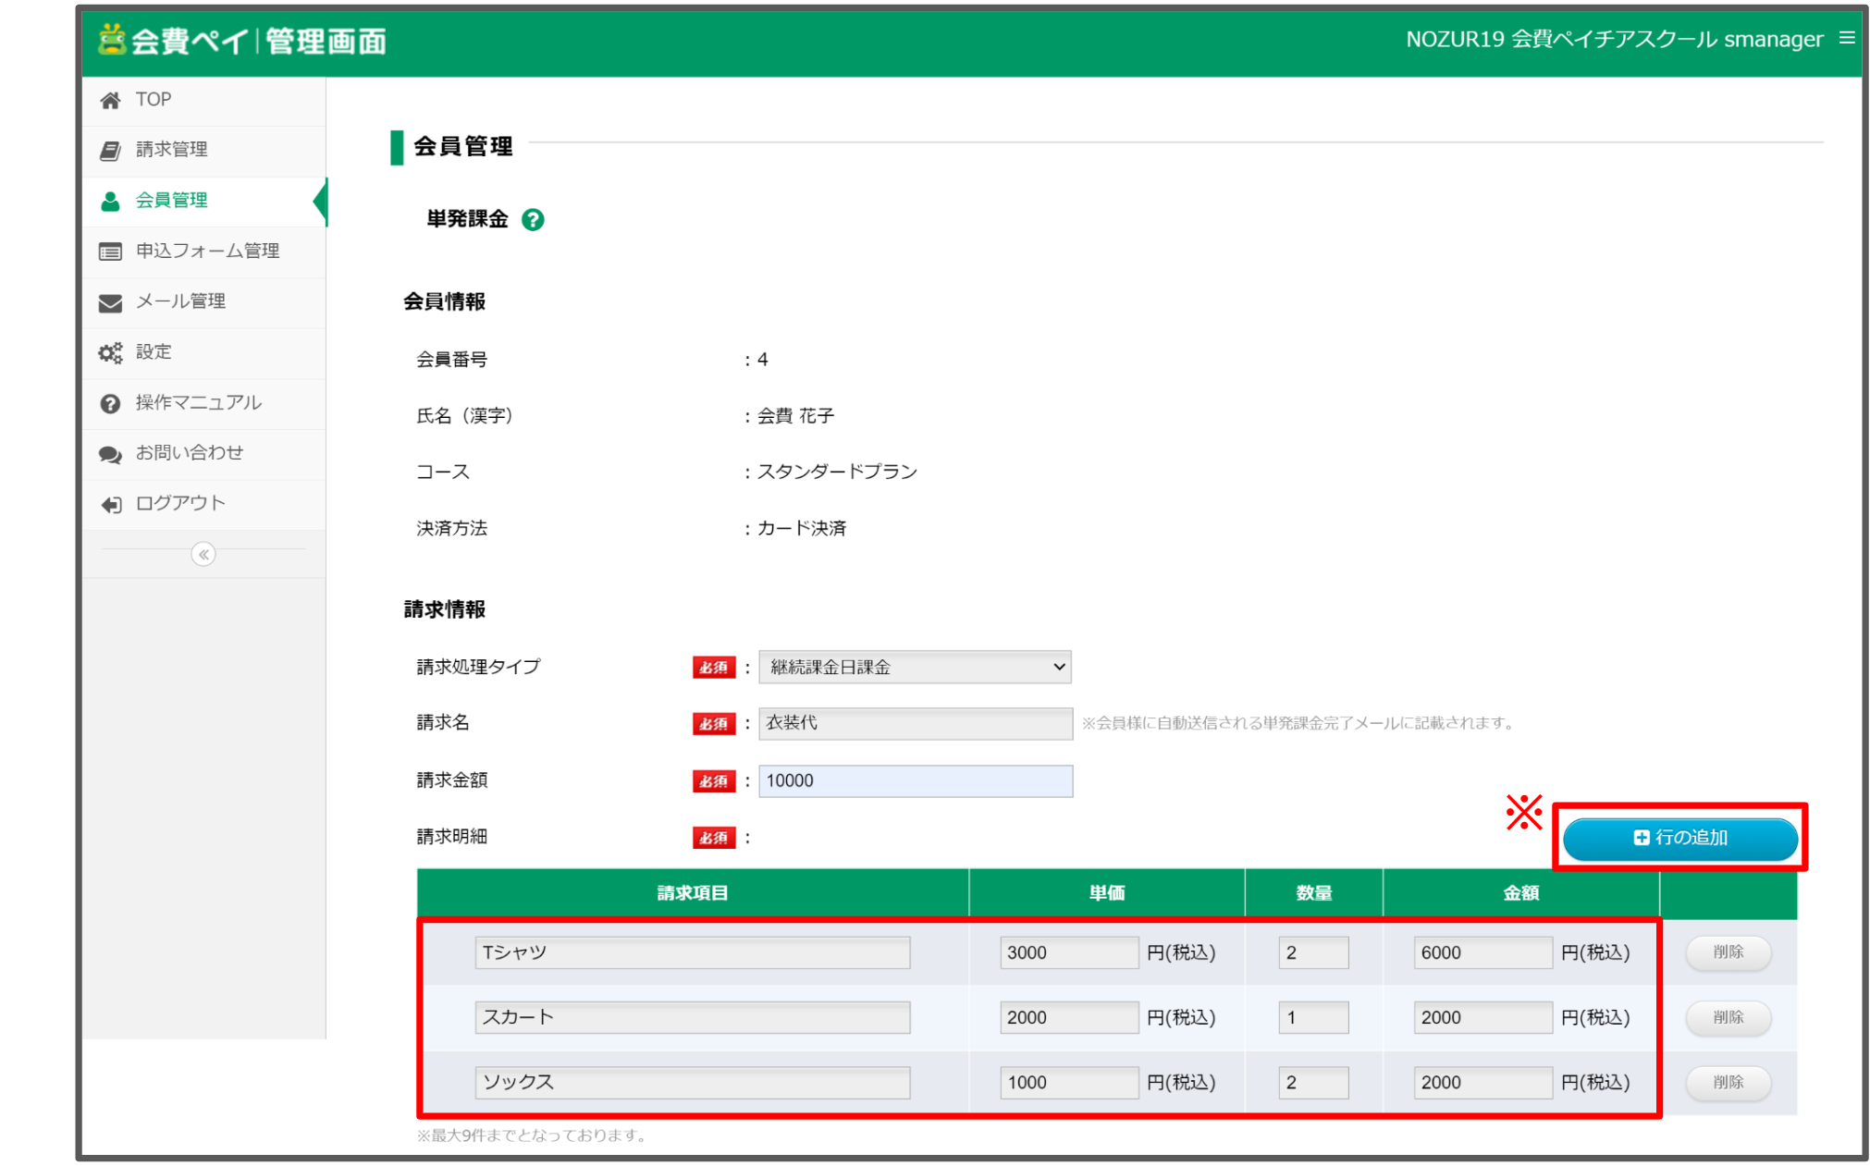This screenshot has height=1166, width=1870.
Task: Click the スカート quantity field
Action: [x=1313, y=1017]
